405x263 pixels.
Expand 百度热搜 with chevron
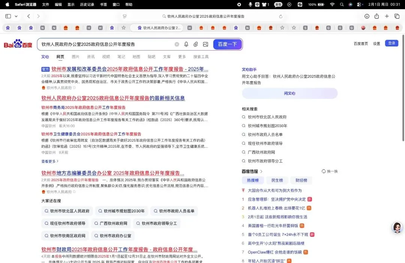point(261,171)
